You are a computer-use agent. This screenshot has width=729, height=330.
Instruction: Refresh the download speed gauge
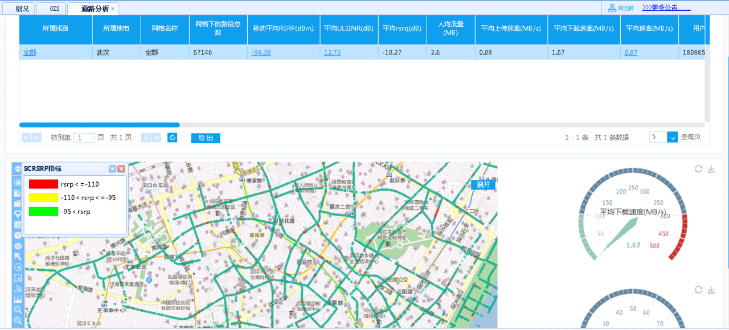tap(698, 168)
